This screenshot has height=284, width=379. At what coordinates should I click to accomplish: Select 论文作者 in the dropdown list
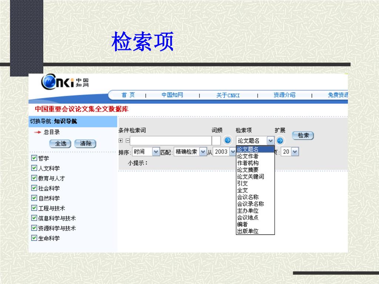click(255, 156)
